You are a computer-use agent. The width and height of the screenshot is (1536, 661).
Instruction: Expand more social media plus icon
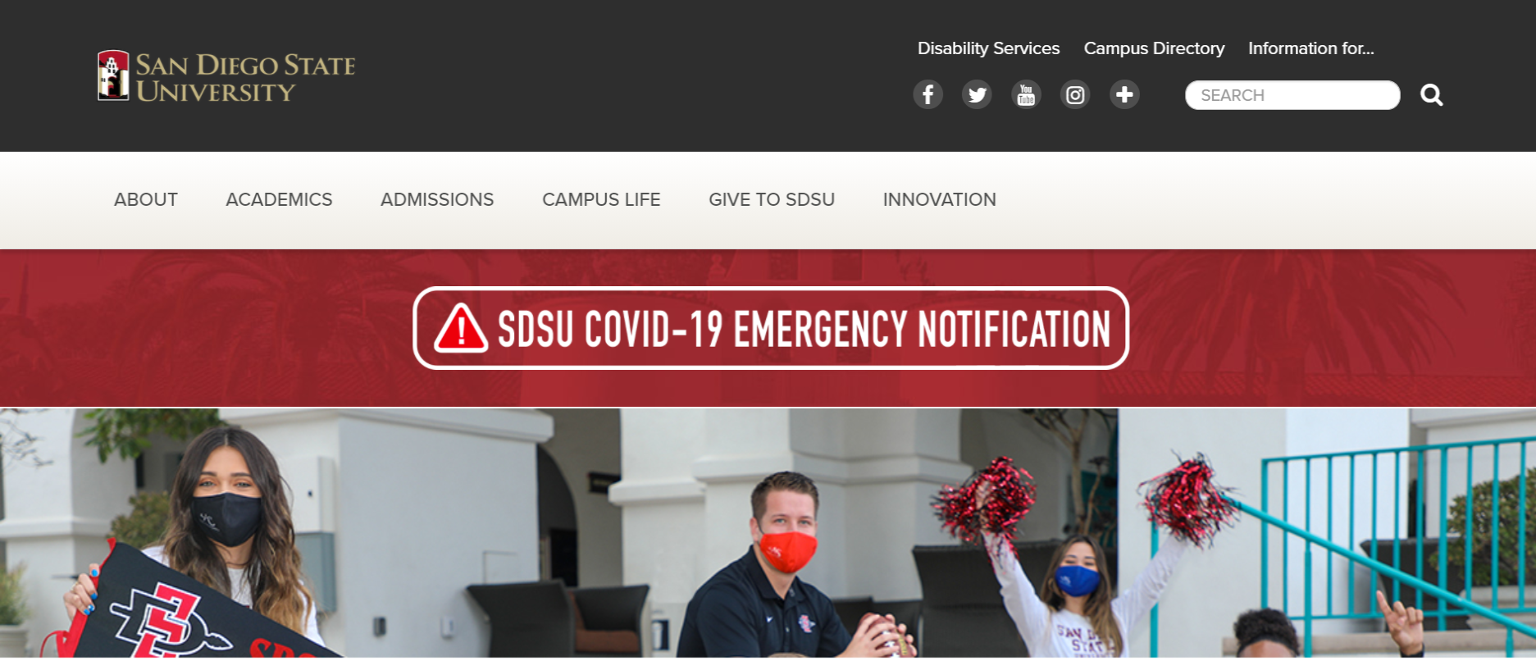(x=1124, y=95)
